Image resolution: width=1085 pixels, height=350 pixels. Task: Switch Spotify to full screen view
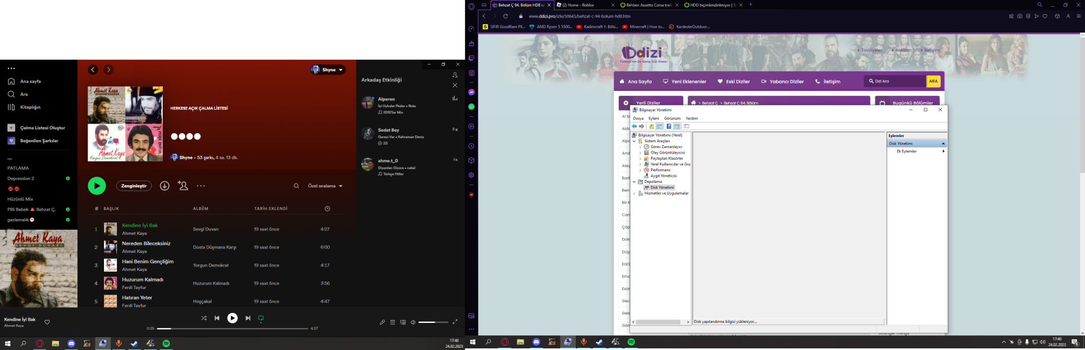point(455,322)
